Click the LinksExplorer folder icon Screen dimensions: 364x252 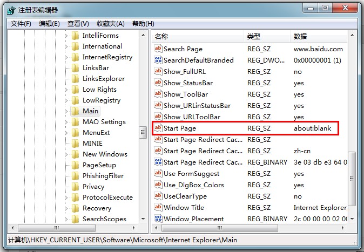click(75, 79)
